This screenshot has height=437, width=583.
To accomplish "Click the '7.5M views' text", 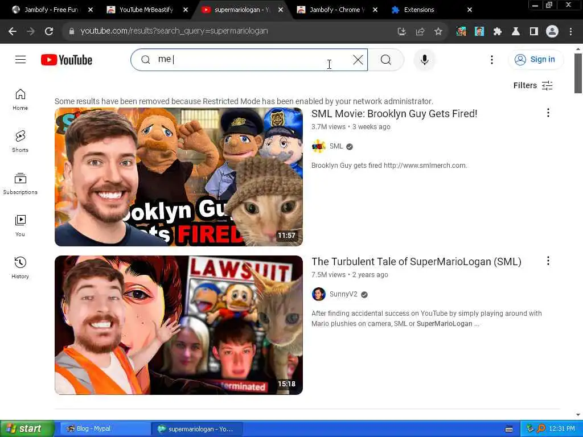I will [x=329, y=275].
